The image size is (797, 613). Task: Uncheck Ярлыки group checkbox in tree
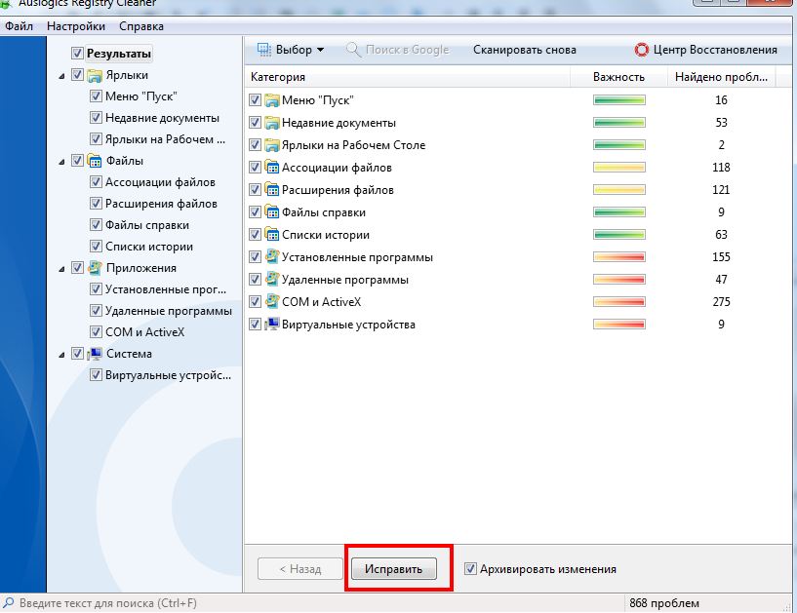(x=77, y=75)
